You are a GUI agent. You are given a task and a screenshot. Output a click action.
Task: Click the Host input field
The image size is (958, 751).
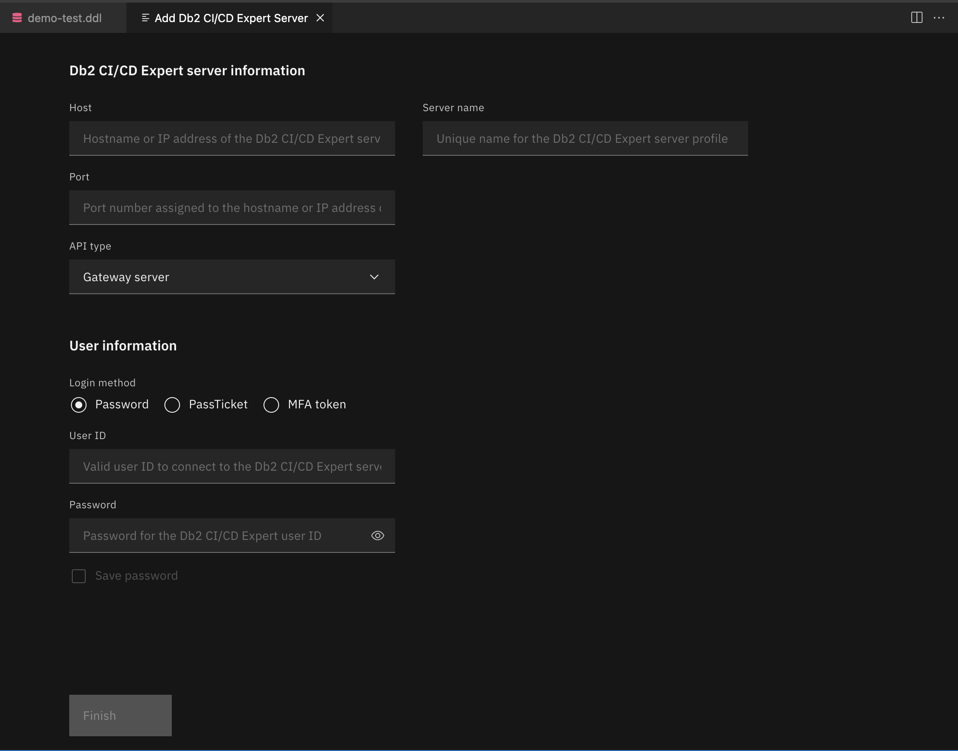coord(232,138)
